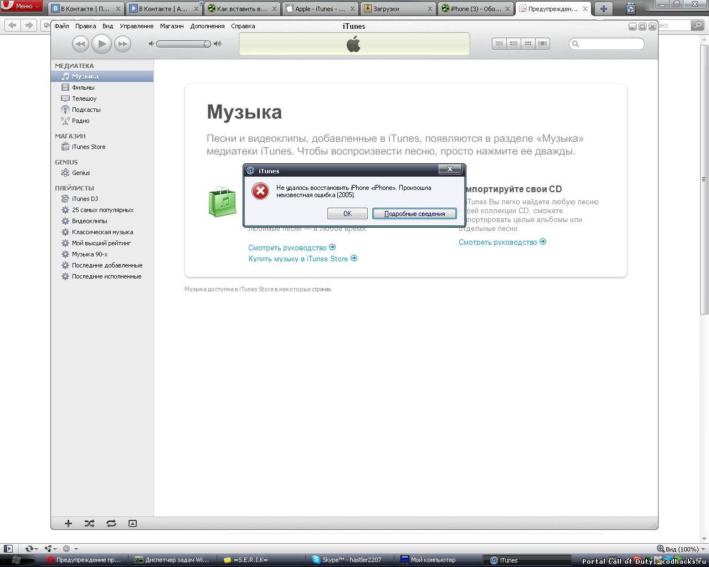The height and width of the screenshot is (567, 709).
Task: Select the Видеоклипы playlist
Action: (102, 221)
